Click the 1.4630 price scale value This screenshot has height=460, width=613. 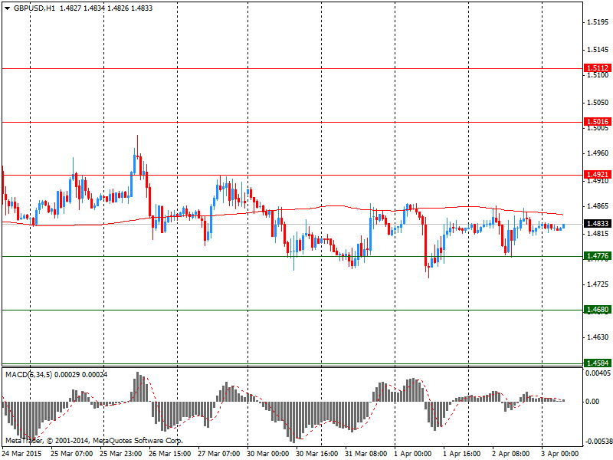pyautogui.click(x=598, y=337)
